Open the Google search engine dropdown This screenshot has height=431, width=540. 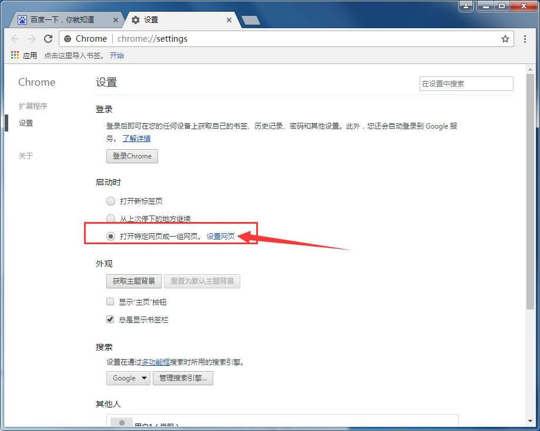coord(128,378)
